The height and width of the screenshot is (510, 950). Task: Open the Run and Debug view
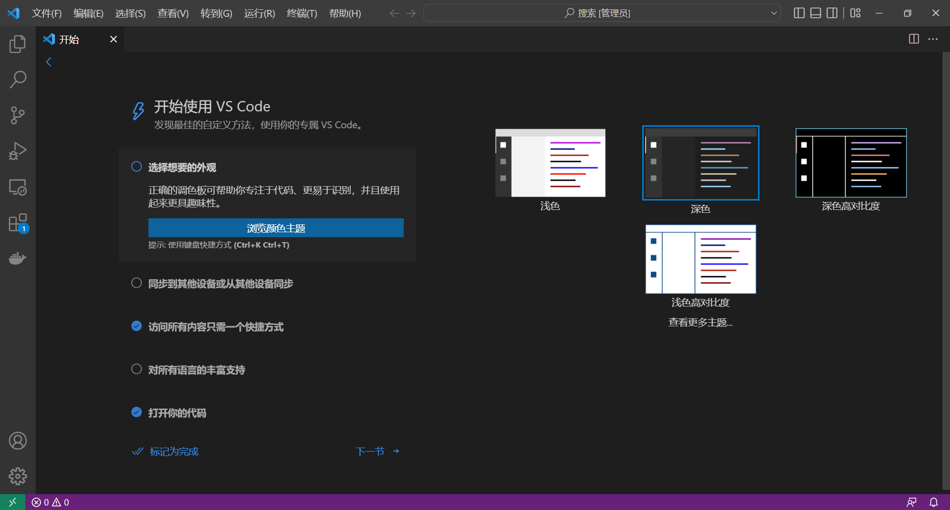coord(18,151)
